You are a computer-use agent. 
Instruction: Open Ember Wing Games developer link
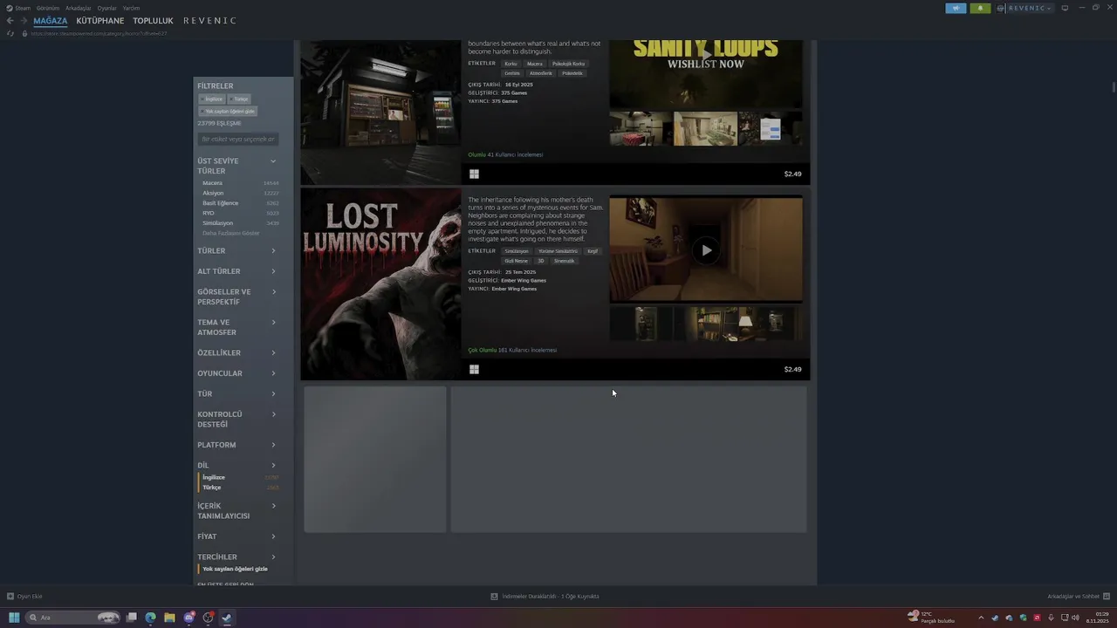[524, 281]
